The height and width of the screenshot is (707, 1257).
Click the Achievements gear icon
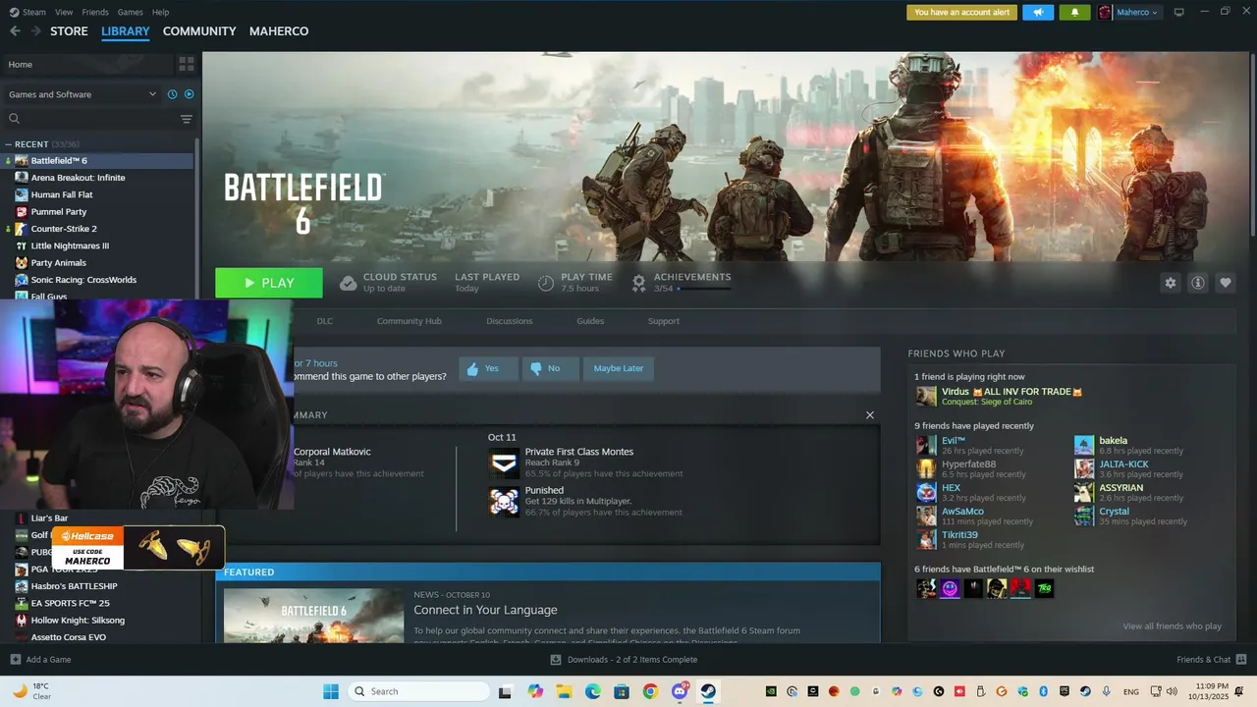(x=638, y=283)
